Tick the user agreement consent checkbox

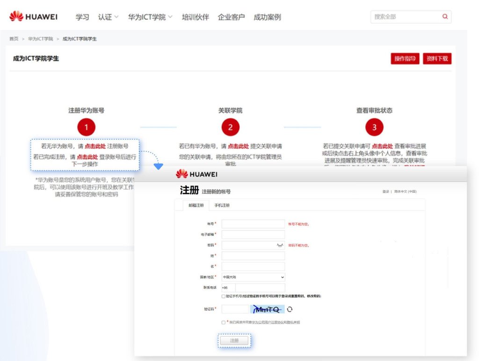click(x=224, y=322)
